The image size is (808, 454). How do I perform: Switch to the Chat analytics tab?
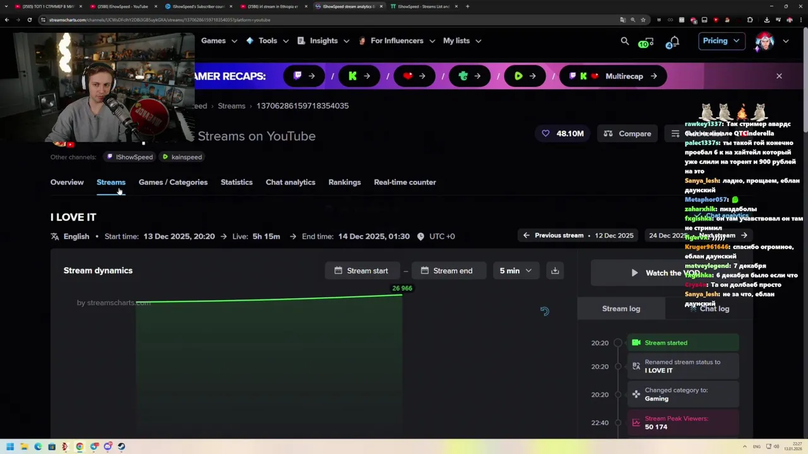pos(290,182)
